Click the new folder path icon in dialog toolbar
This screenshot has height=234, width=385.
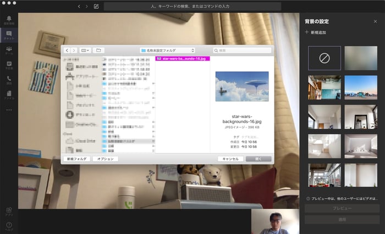99,50
